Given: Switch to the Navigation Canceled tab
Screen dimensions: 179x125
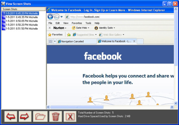Looking at the screenshot, I should click(77, 41).
